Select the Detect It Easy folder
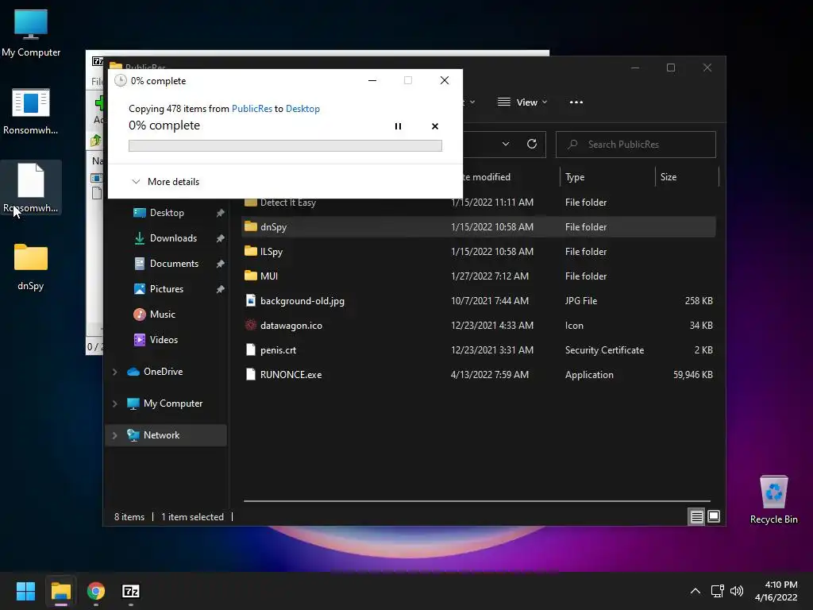813x610 pixels. [x=479, y=203]
